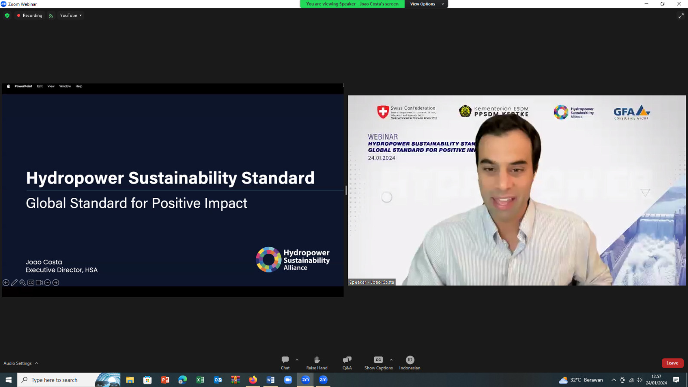Open the volume control in tray

639,380
